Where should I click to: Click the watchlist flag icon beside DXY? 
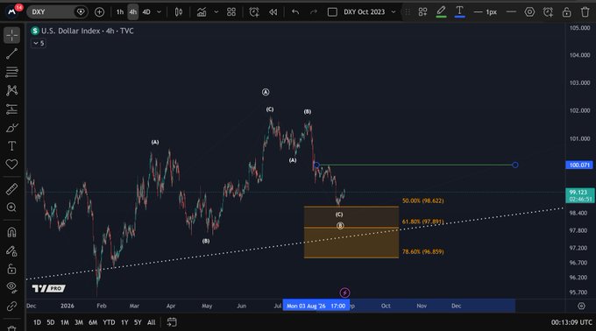click(81, 11)
